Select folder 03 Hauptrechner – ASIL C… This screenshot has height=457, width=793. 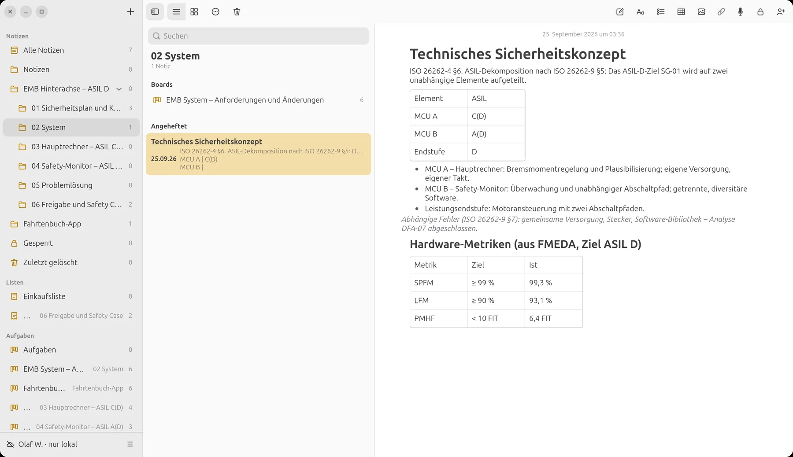click(x=71, y=147)
